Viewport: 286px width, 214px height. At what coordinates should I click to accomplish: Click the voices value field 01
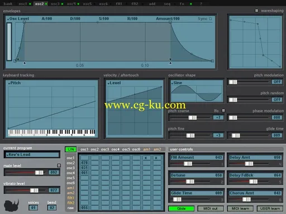(34, 208)
